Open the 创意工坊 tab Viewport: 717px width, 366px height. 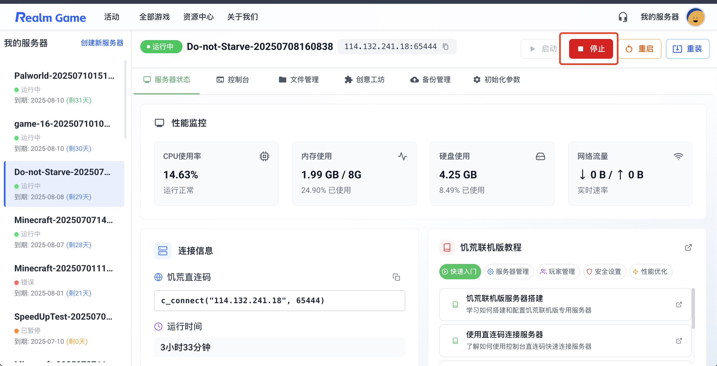pos(364,80)
